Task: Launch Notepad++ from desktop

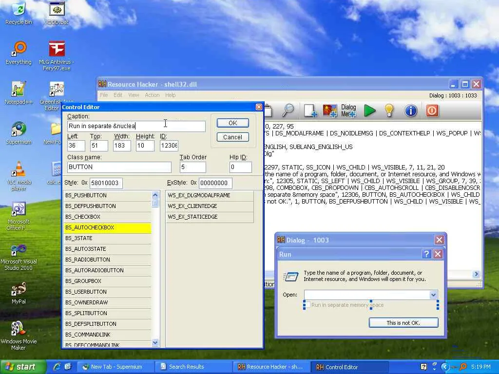Action: tap(19, 93)
